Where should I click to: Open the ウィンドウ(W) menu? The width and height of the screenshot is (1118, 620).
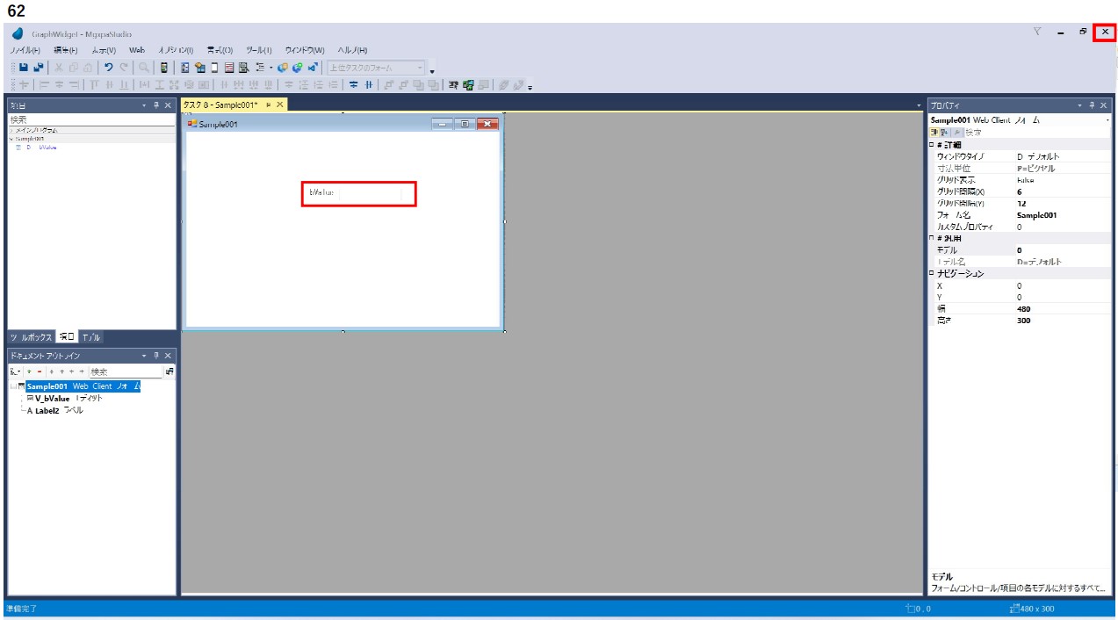(x=304, y=50)
